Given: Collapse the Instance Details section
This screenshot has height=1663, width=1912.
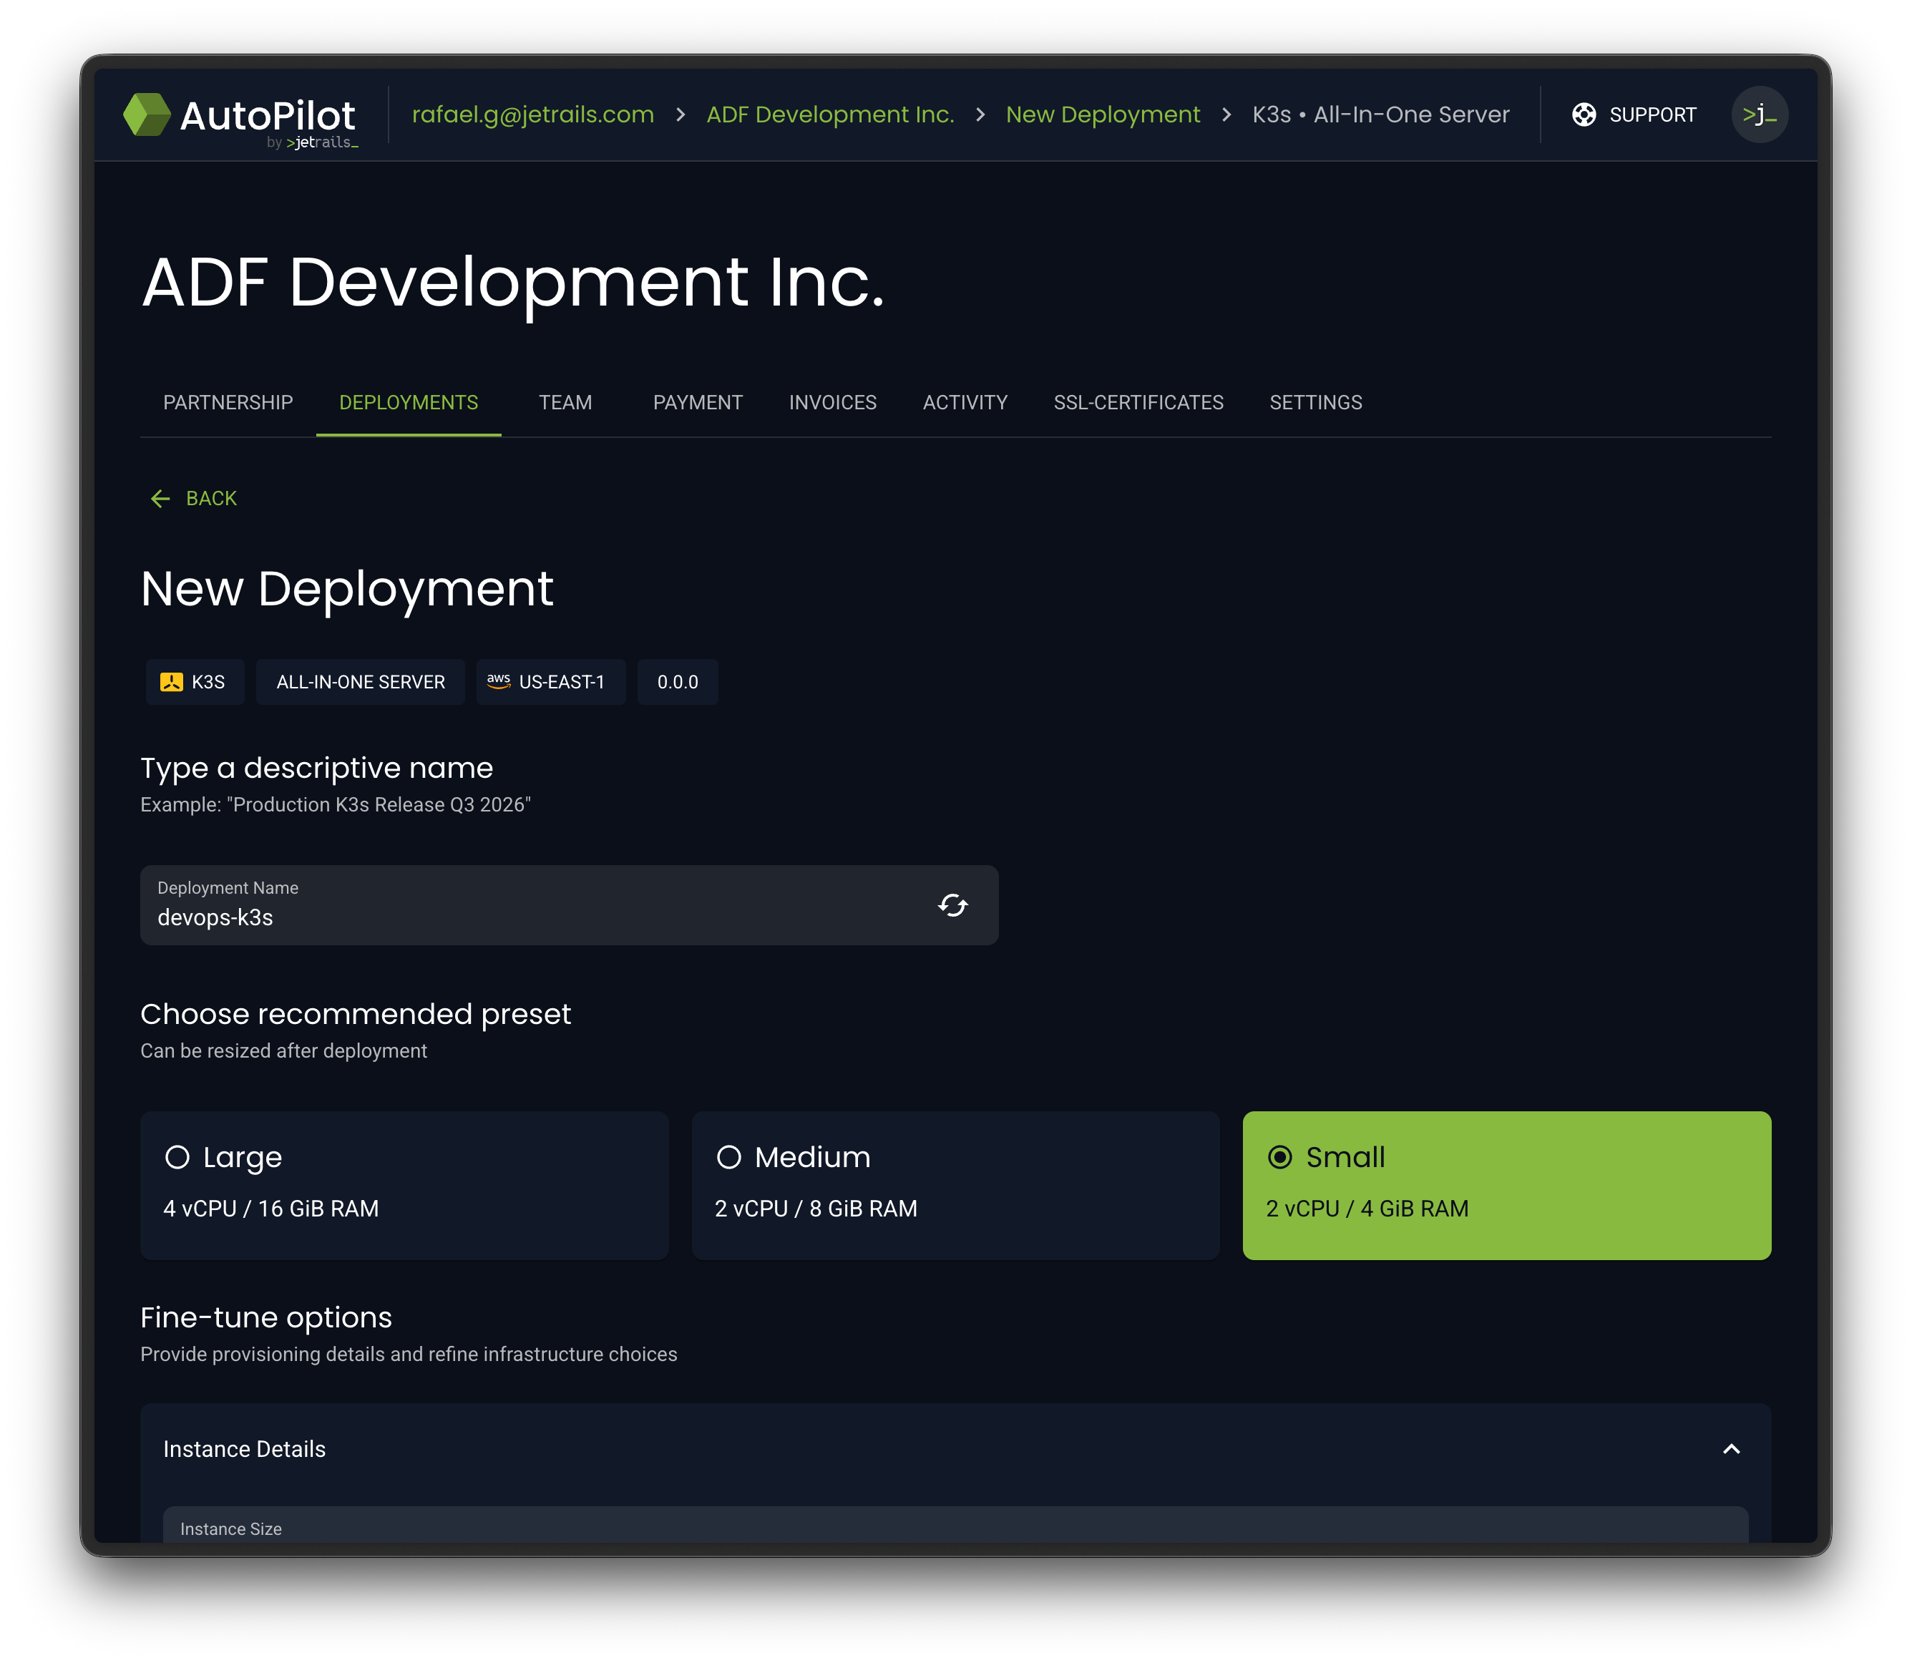Looking at the screenshot, I should (x=1731, y=1448).
